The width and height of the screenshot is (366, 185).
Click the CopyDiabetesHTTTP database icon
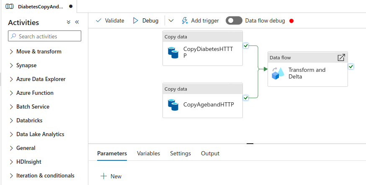click(x=173, y=53)
